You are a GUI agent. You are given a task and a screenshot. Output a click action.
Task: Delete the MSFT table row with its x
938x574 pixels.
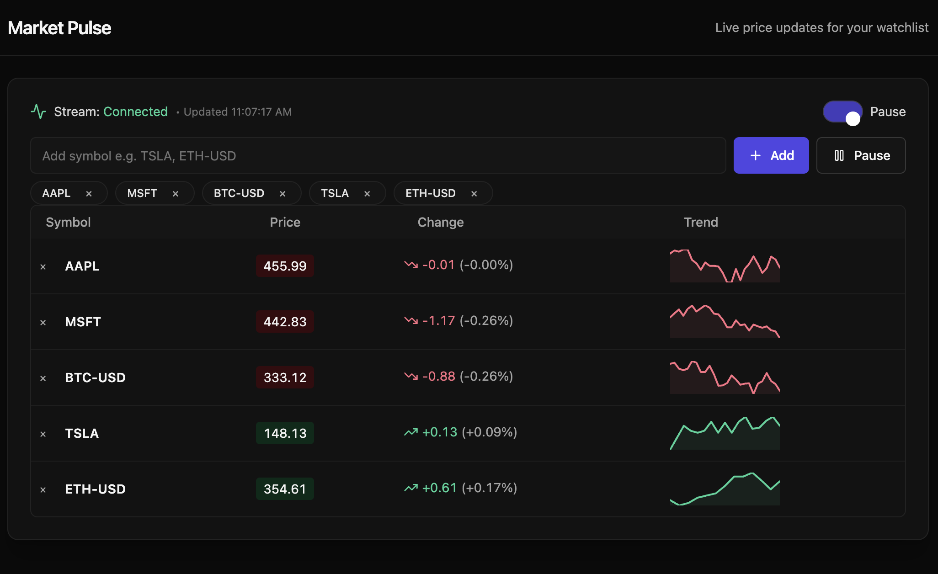[43, 323]
